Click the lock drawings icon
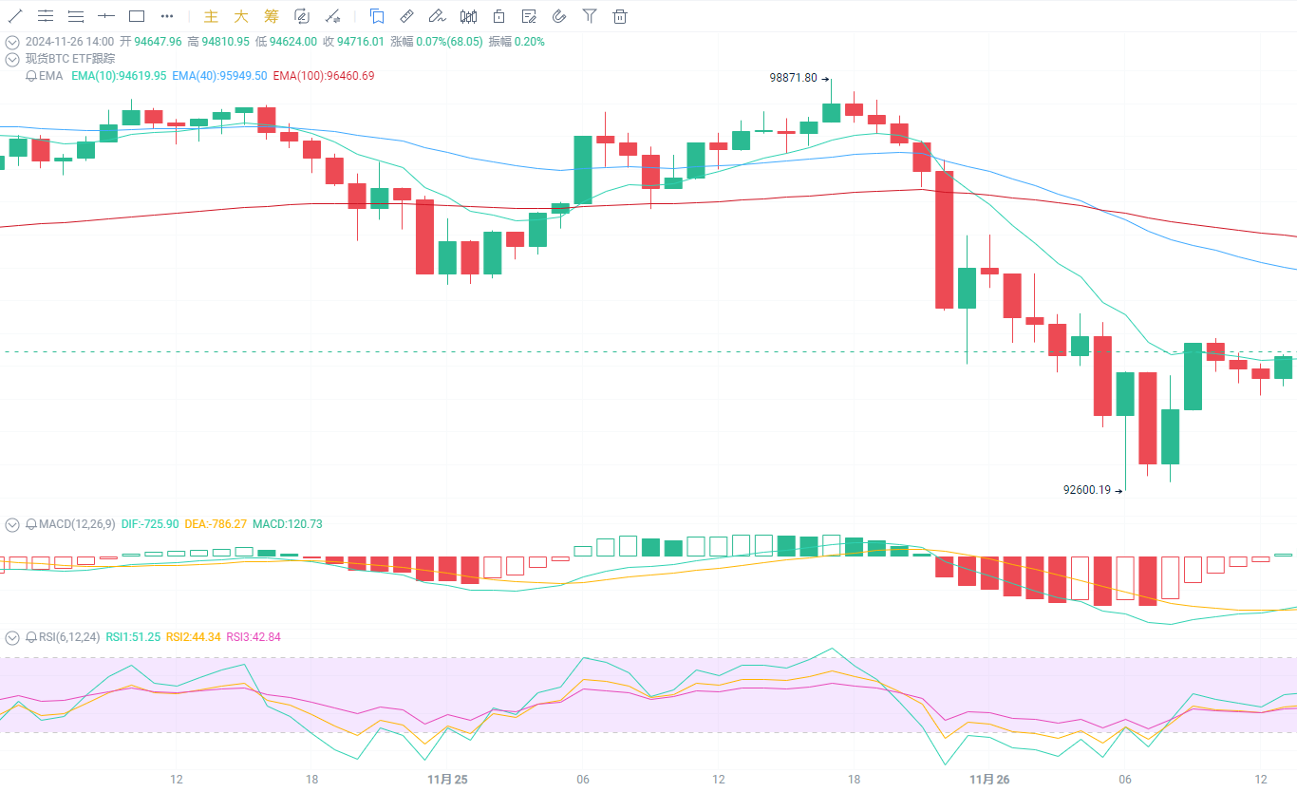This screenshot has width=1297, height=792. coord(498,16)
